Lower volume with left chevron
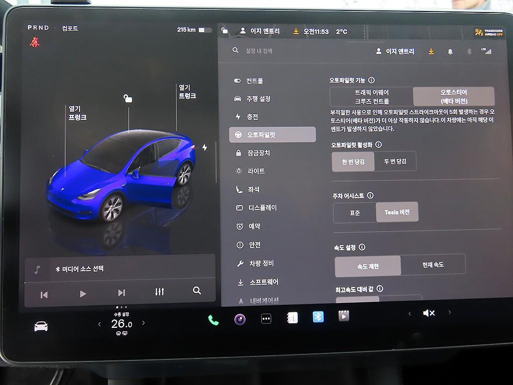 409,313
